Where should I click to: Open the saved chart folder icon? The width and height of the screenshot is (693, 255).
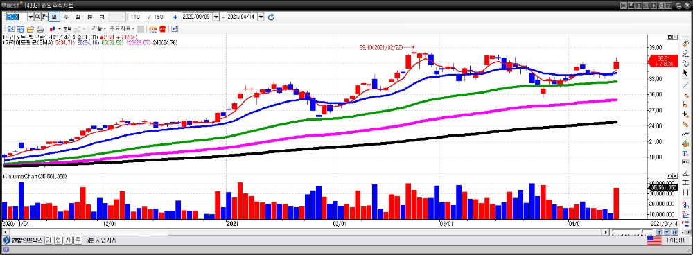30,28
